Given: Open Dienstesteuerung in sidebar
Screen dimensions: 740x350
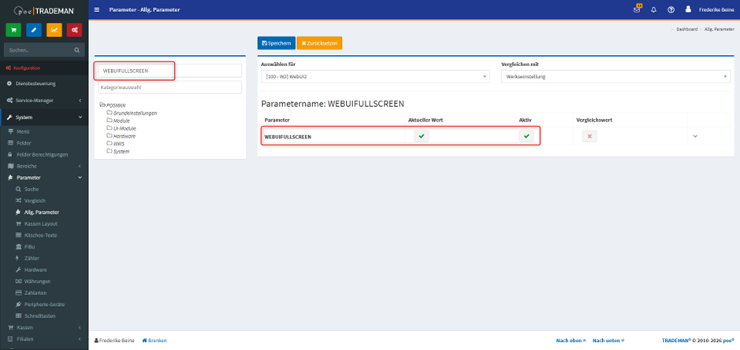Looking at the screenshot, I should click(44, 84).
